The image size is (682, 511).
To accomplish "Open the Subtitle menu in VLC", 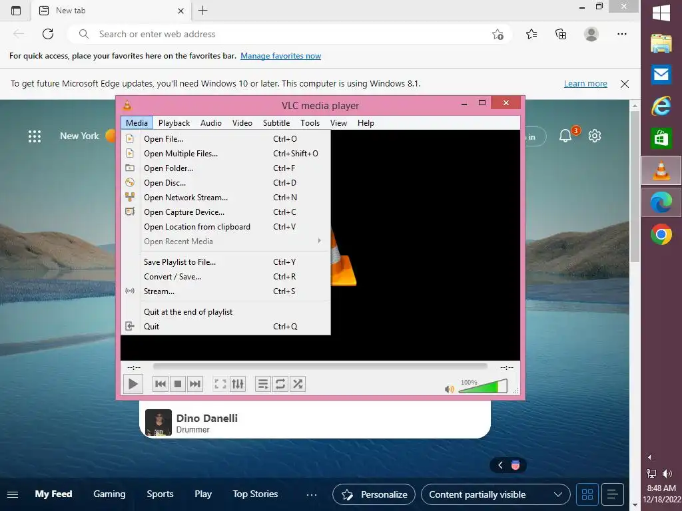I will coord(276,123).
